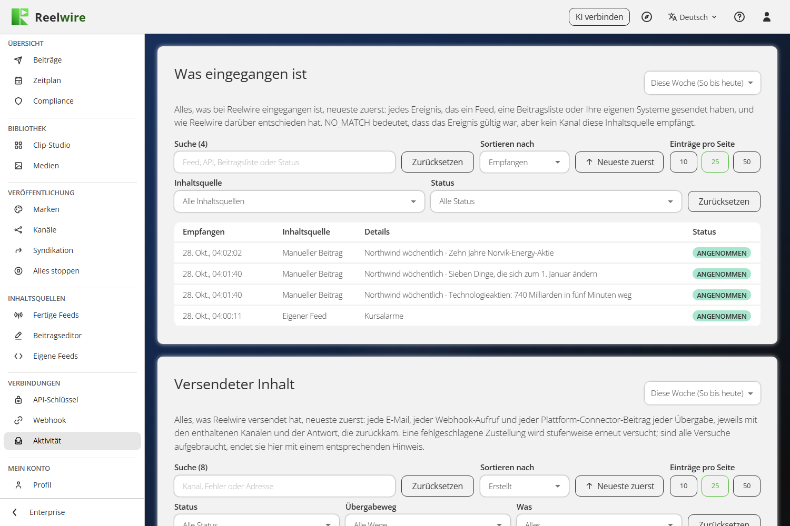Open the Erstellt sort dropdown
This screenshot has width=790, height=526.
click(525, 486)
